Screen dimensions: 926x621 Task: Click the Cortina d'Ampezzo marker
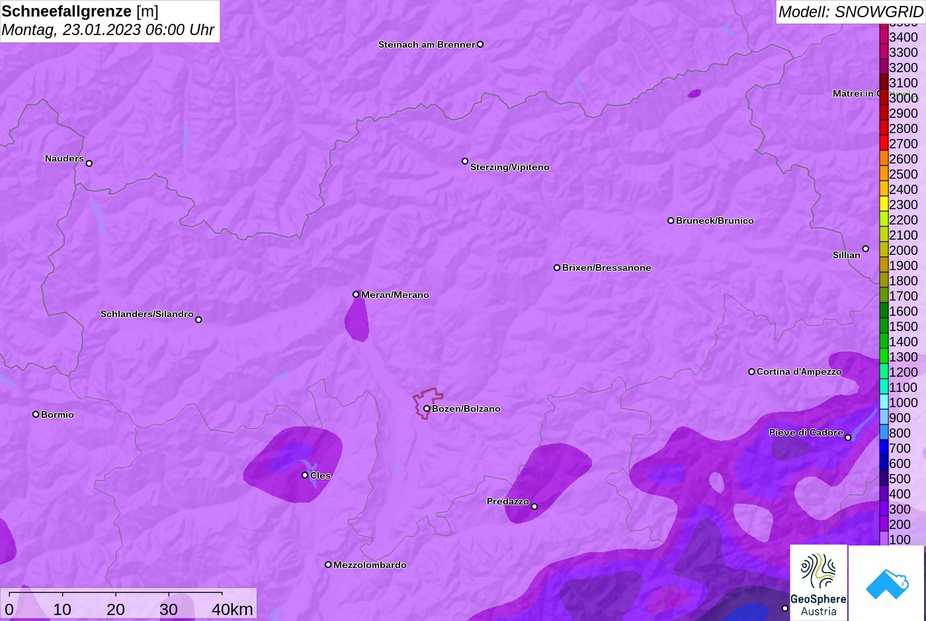pyautogui.click(x=751, y=371)
